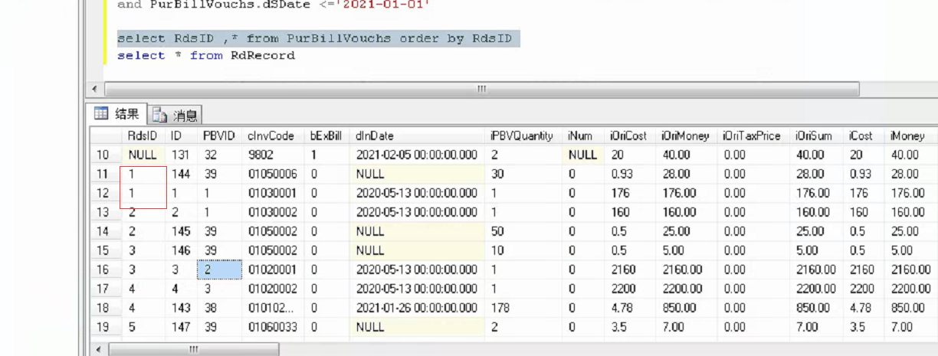Select entire row 13 via its row header
The image size is (938, 356).
pos(107,212)
